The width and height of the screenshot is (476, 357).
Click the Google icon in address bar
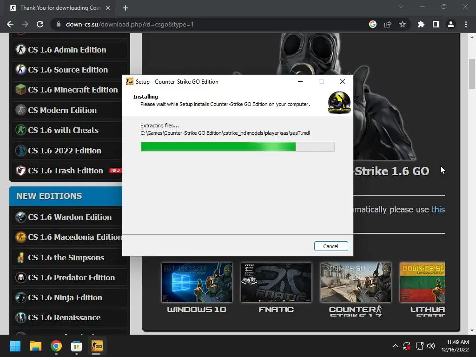point(373,24)
